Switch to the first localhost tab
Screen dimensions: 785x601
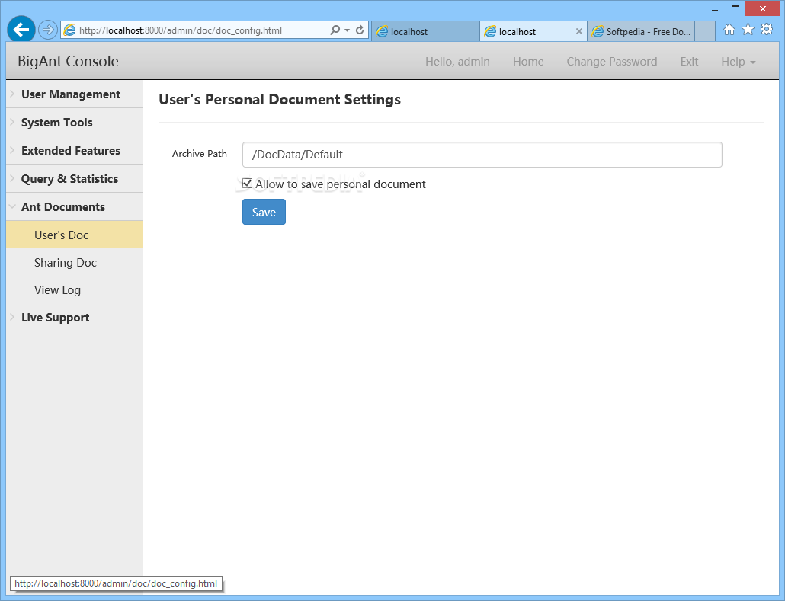coord(425,31)
